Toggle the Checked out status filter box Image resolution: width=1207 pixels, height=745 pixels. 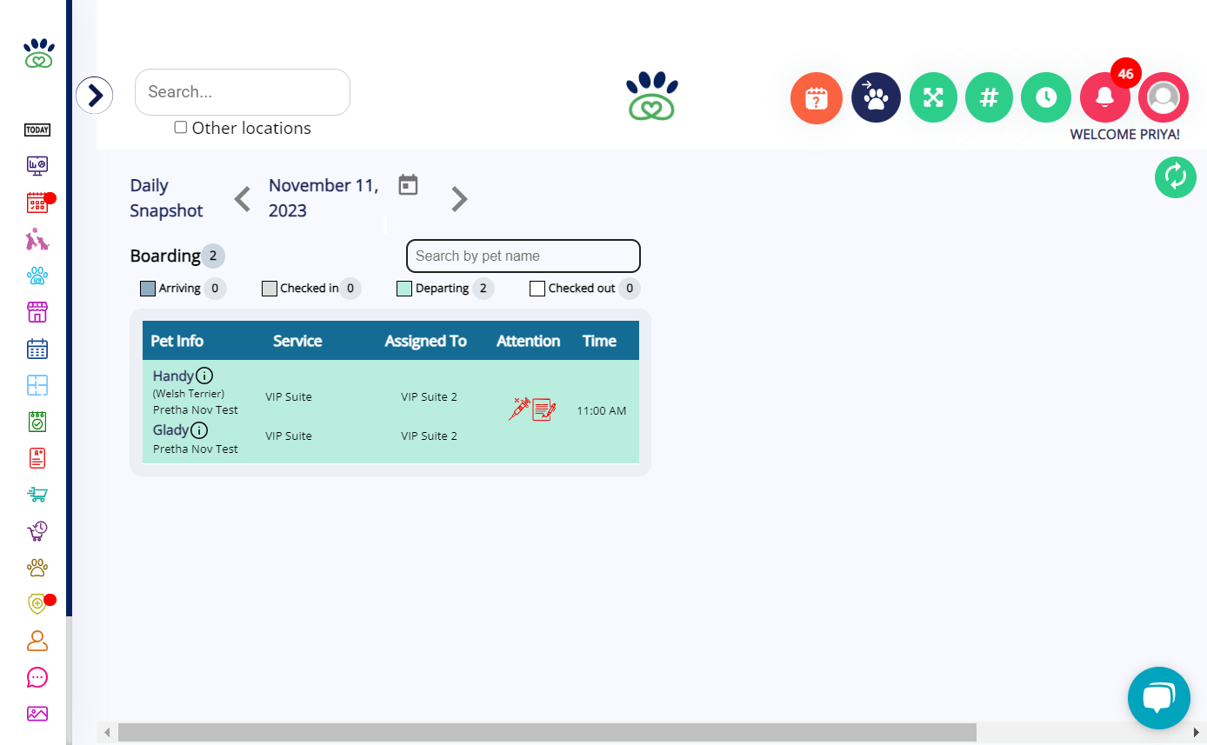point(537,289)
